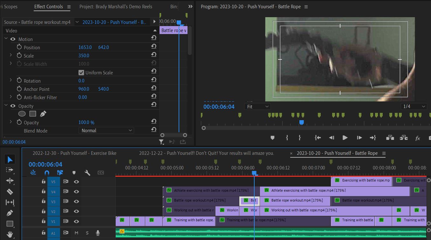Image resolution: width=431 pixels, height=240 pixels.
Task: Open the Fit zoom level dropdown
Action: [x=257, y=106]
